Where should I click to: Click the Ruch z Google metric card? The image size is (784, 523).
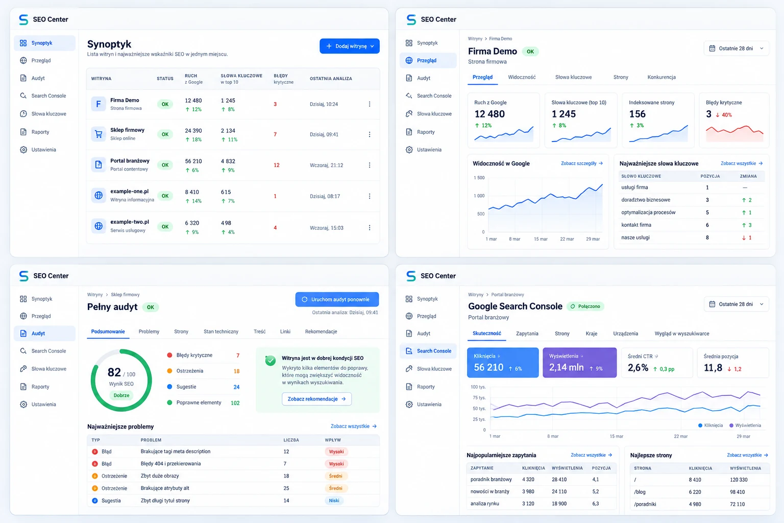(504, 120)
